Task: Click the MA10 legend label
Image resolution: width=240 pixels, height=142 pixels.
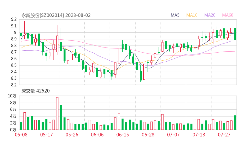Action: (192, 15)
